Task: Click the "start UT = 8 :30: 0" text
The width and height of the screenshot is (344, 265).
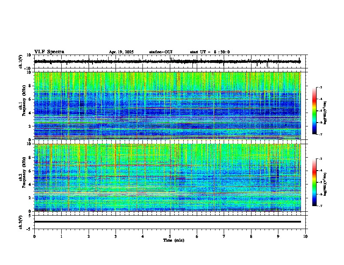Action: point(210,52)
